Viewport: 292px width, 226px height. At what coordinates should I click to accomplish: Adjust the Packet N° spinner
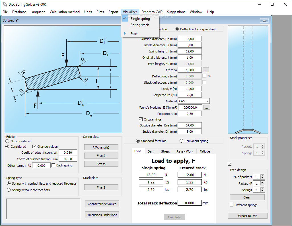[262, 183]
